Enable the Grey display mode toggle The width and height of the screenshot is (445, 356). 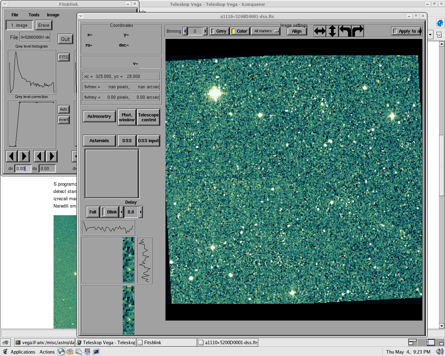coord(219,31)
